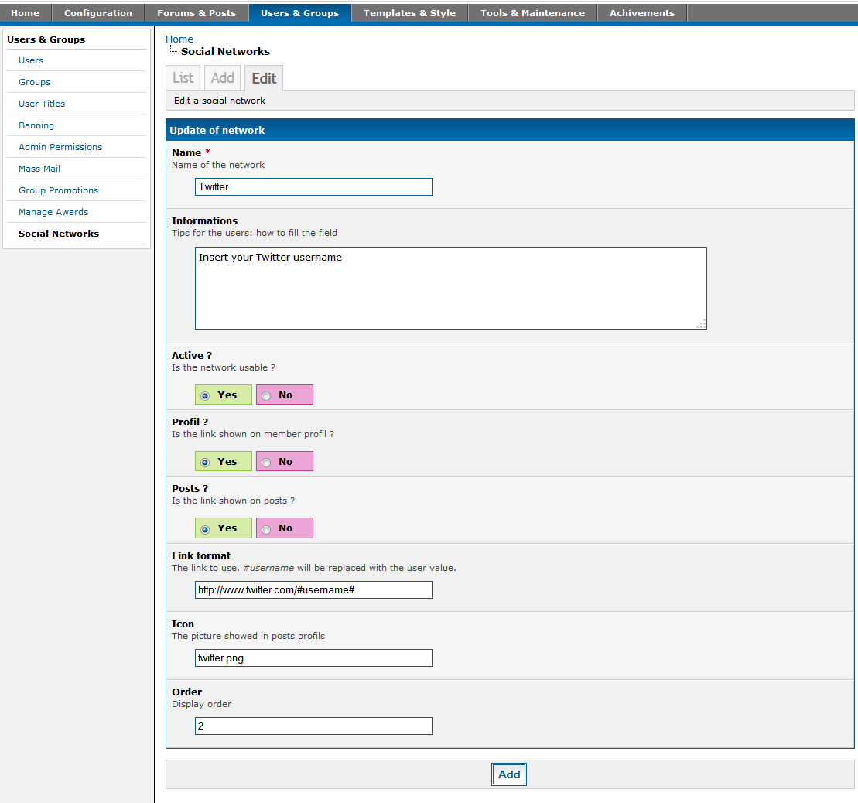Choose 'Yes' for Active network

pos(205,395)
